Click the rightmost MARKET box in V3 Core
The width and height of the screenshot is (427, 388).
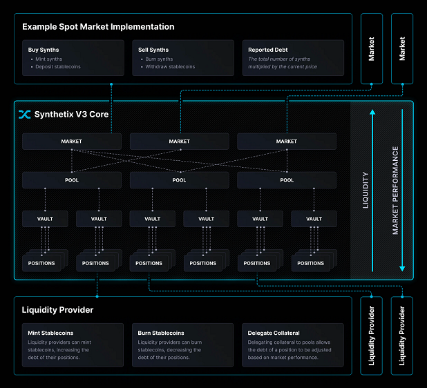[x=287, y=142]
